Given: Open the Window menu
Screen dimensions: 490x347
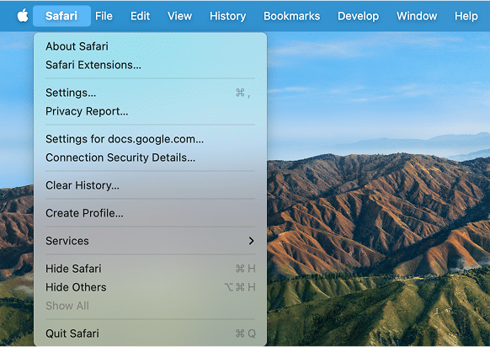Looking at the screenshot, I should (x=417, y=16).
